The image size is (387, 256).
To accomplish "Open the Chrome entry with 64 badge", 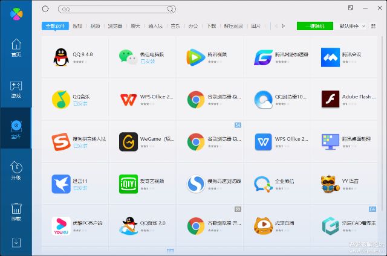I will point(196,142).
